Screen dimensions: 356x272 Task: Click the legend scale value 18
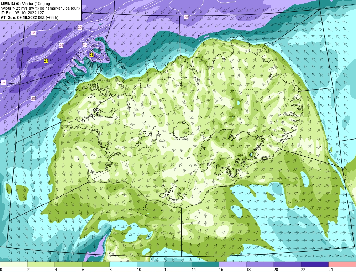(x=248, y=270)
